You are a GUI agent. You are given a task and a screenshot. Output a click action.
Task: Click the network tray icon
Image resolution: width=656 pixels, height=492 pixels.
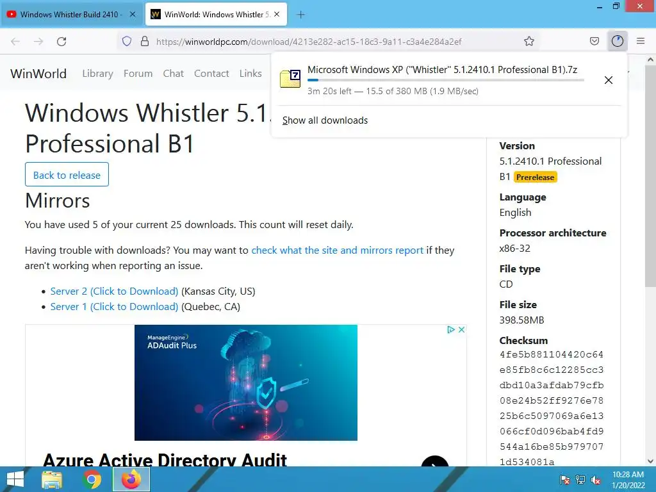580,480
